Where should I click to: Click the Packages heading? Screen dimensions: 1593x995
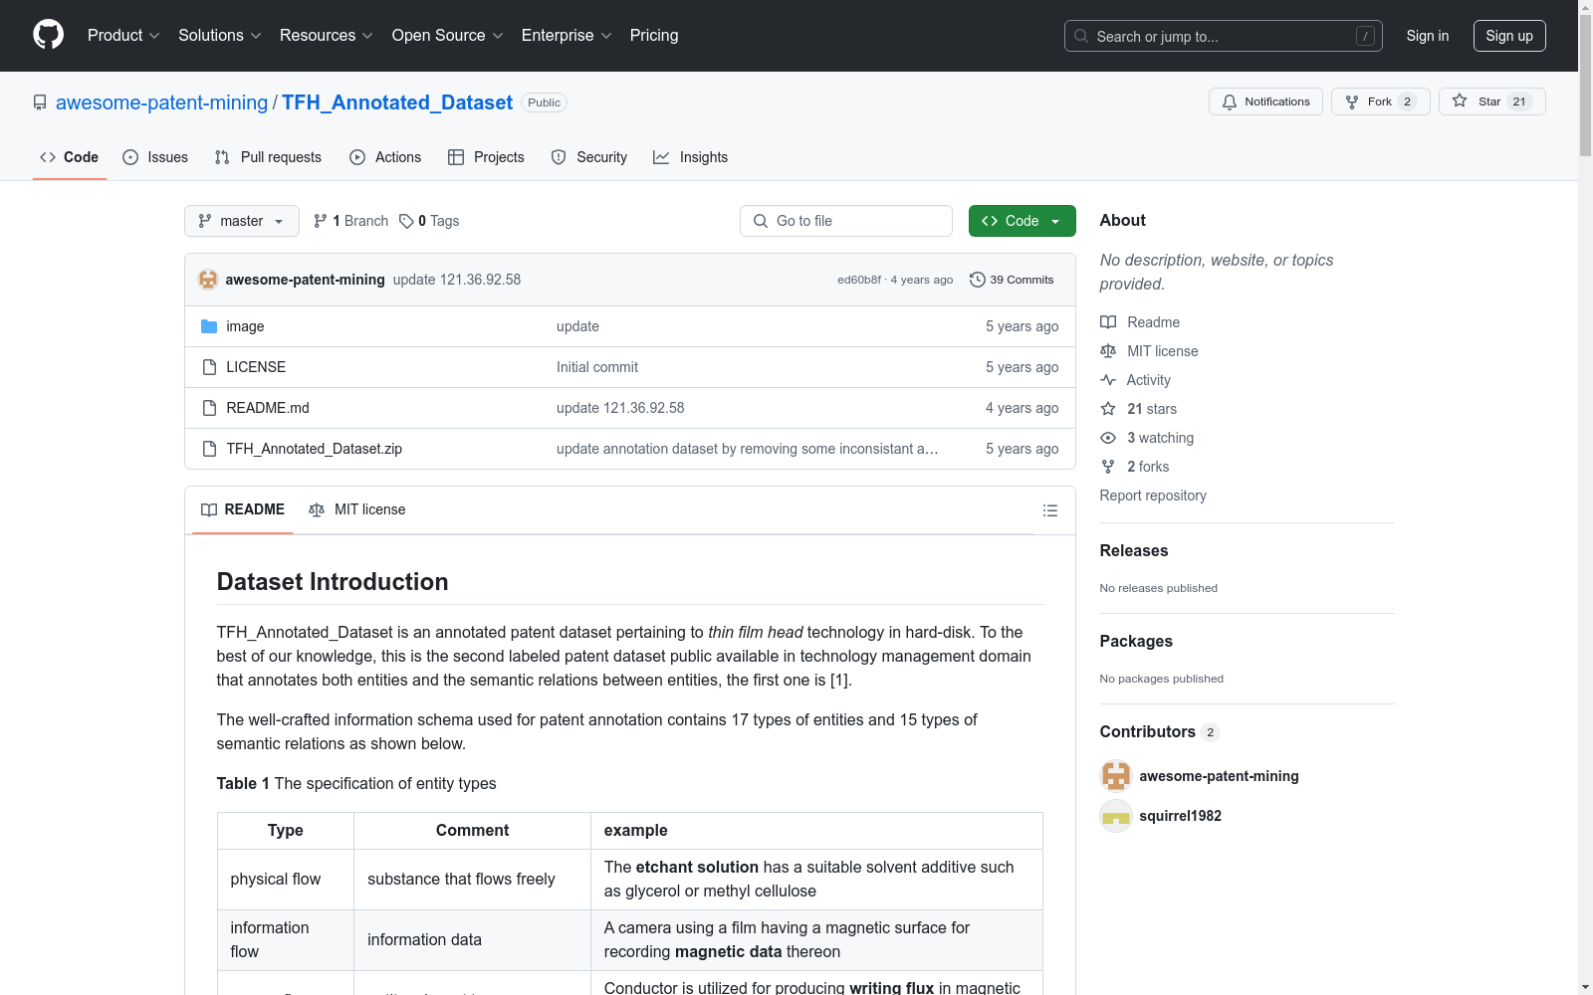coord(1136,641)
